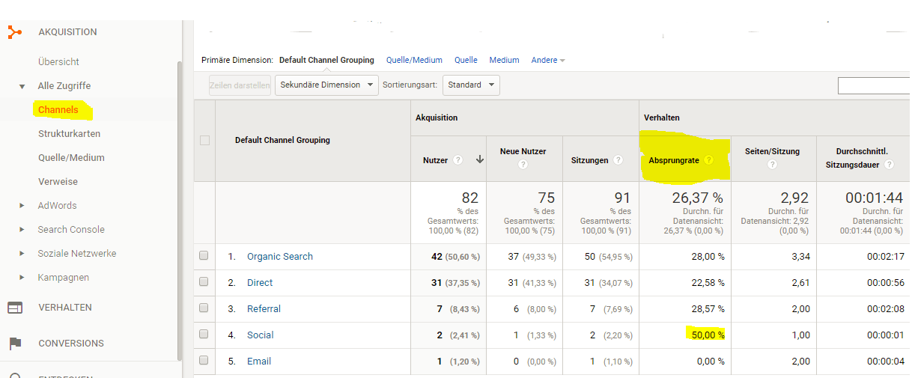Click the Verhalten section icon in sidebar

(x=14, y=308)
